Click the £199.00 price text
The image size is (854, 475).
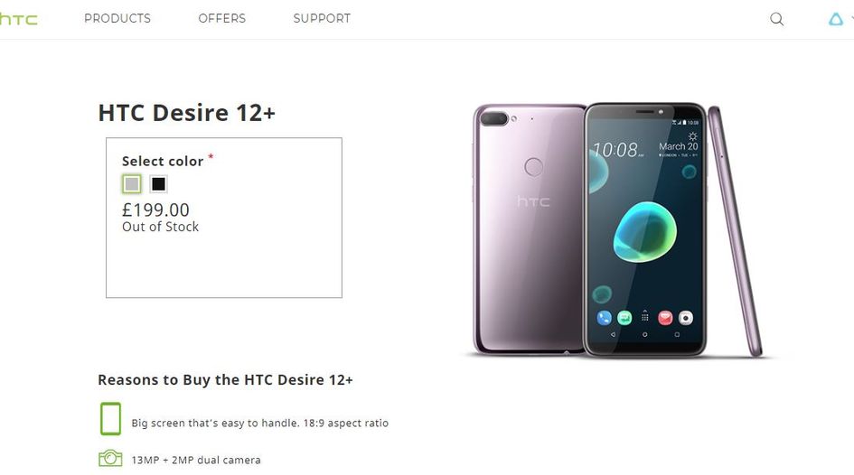coord(155,210)
